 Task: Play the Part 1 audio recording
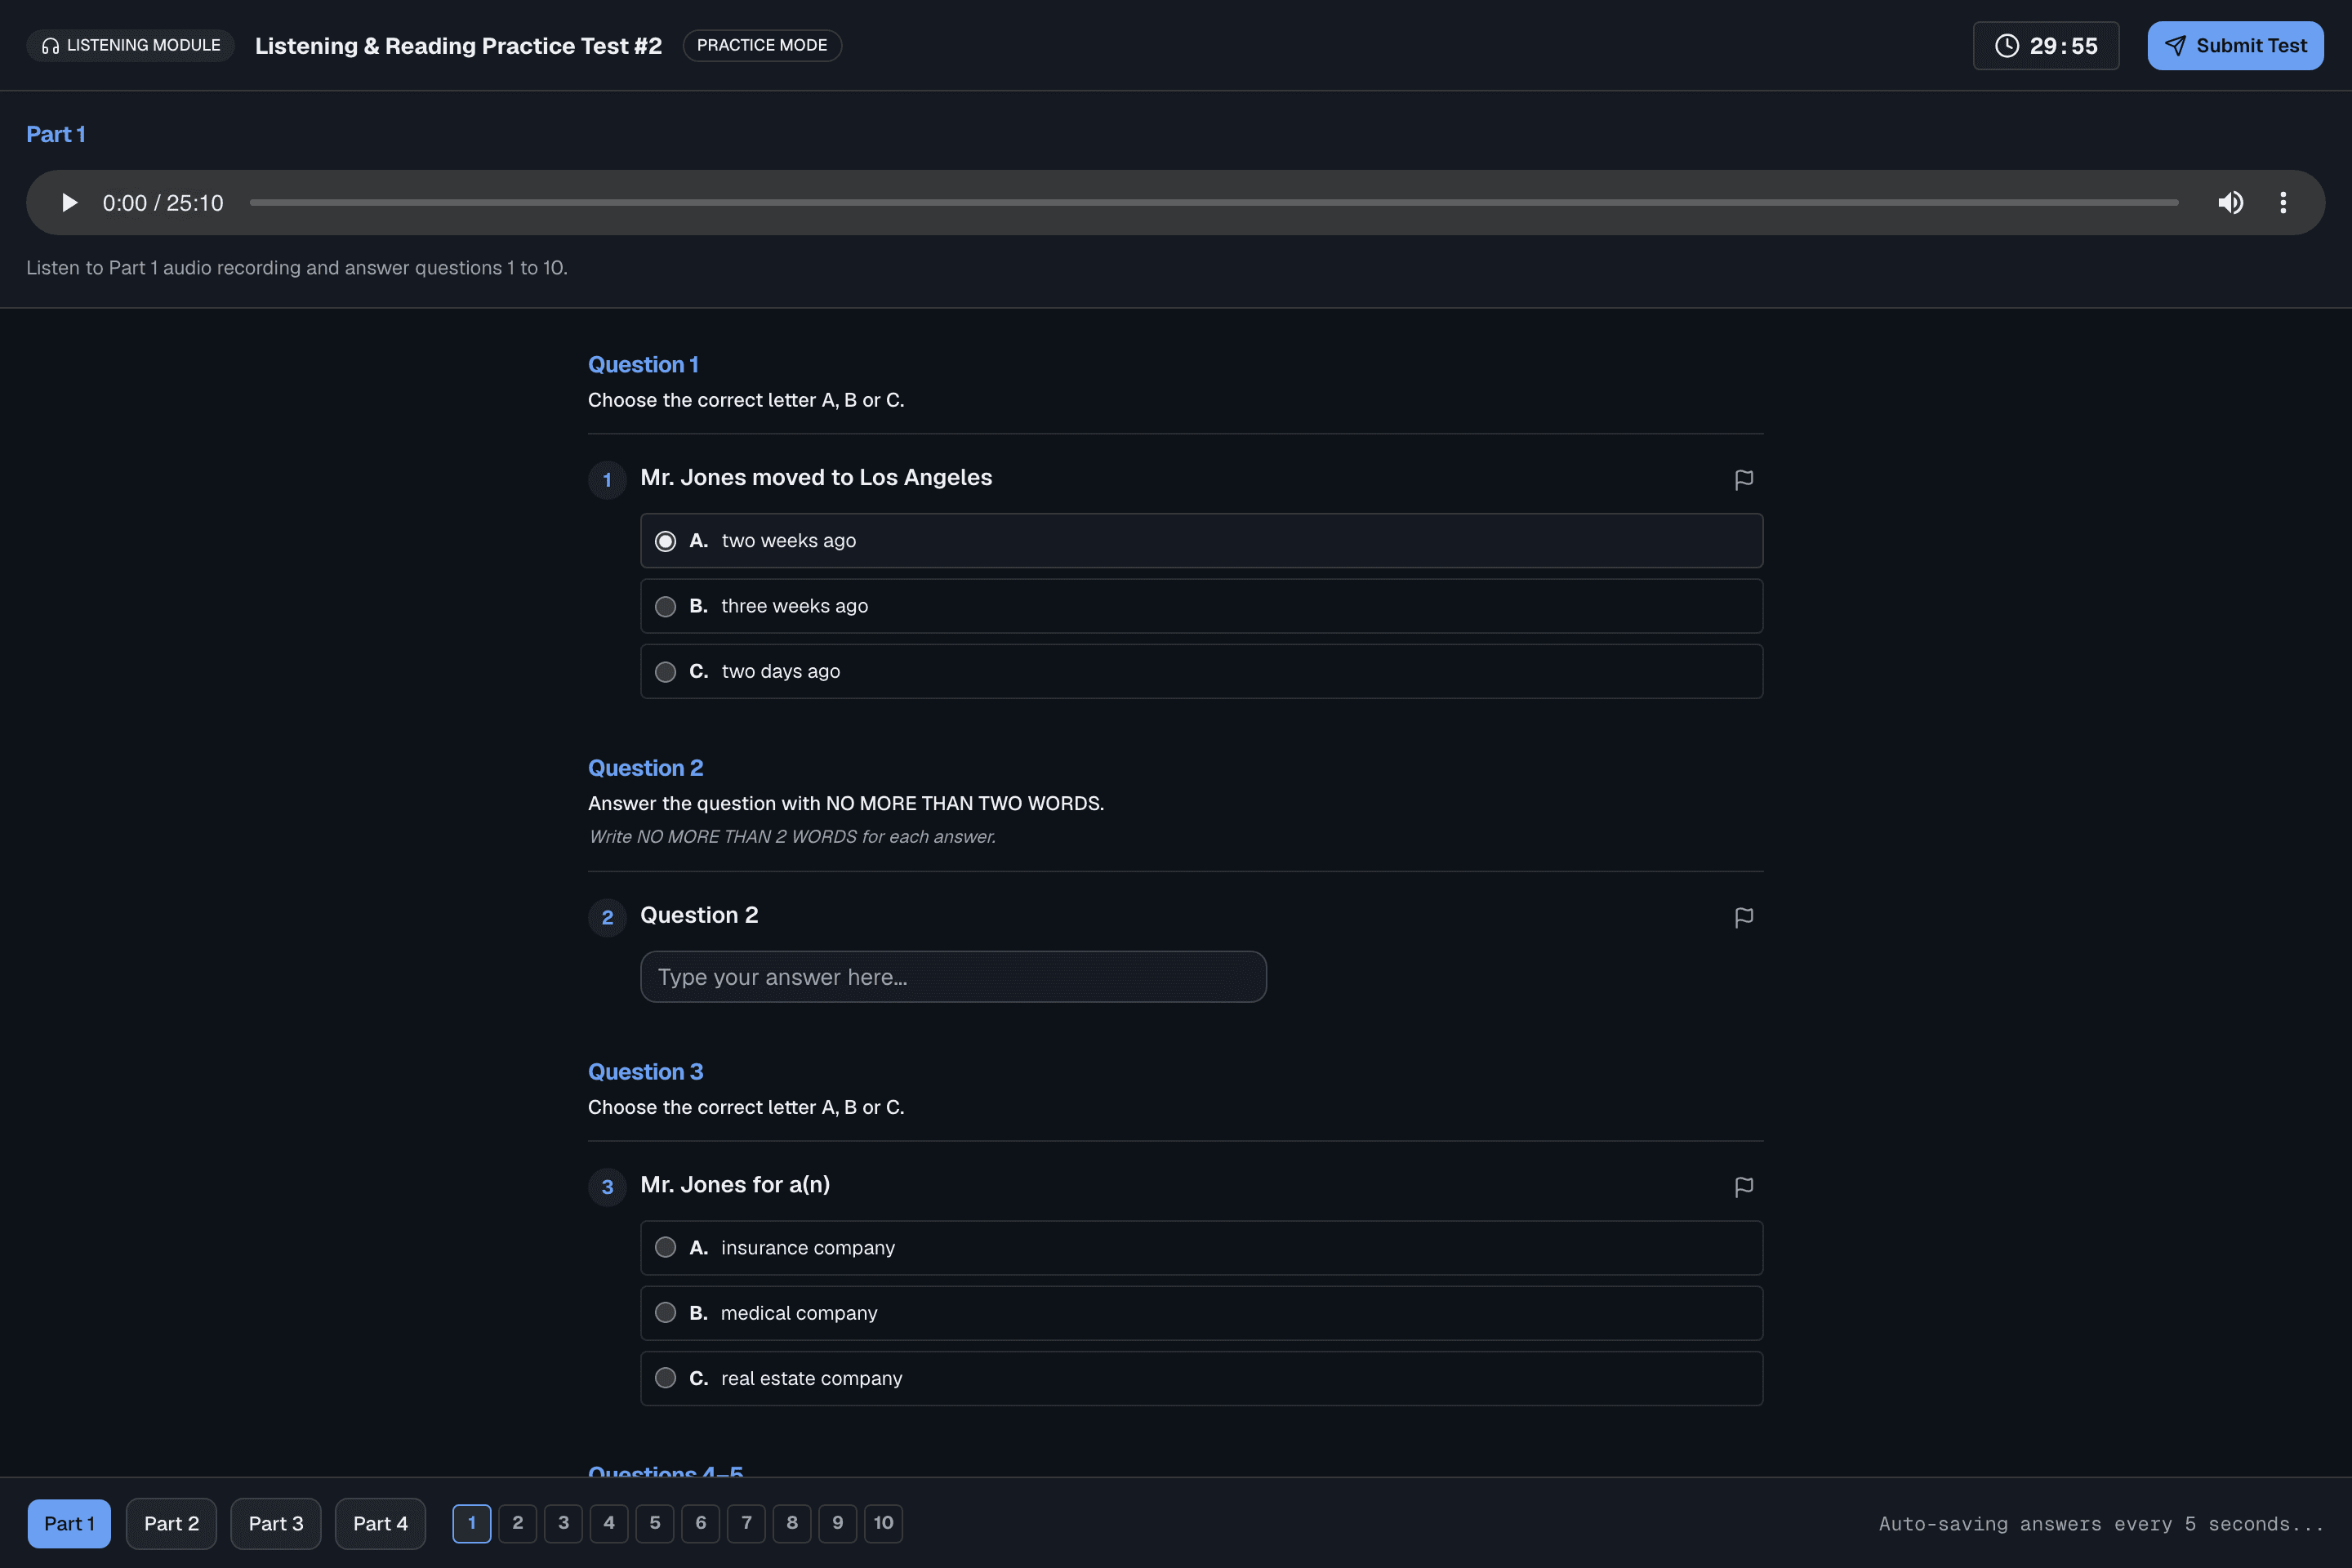(x=69, y=203)
